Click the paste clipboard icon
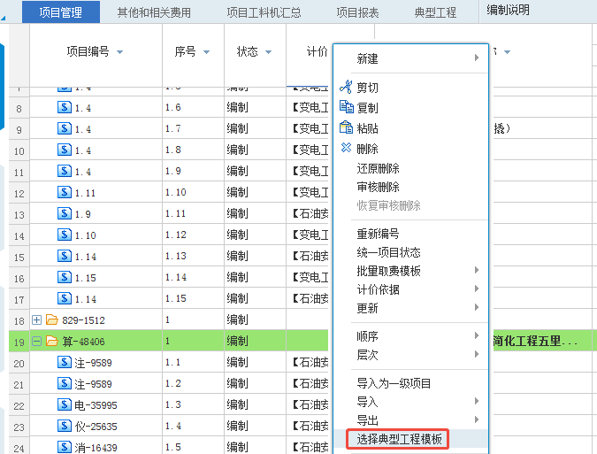Viewport: 597px width, 454px height. pyautogui.click(x=346, y=127)
